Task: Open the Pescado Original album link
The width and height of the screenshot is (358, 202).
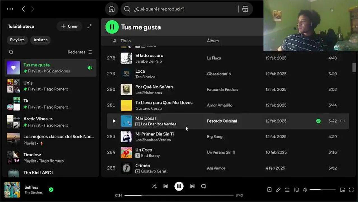Action: [x=222, y=121]
